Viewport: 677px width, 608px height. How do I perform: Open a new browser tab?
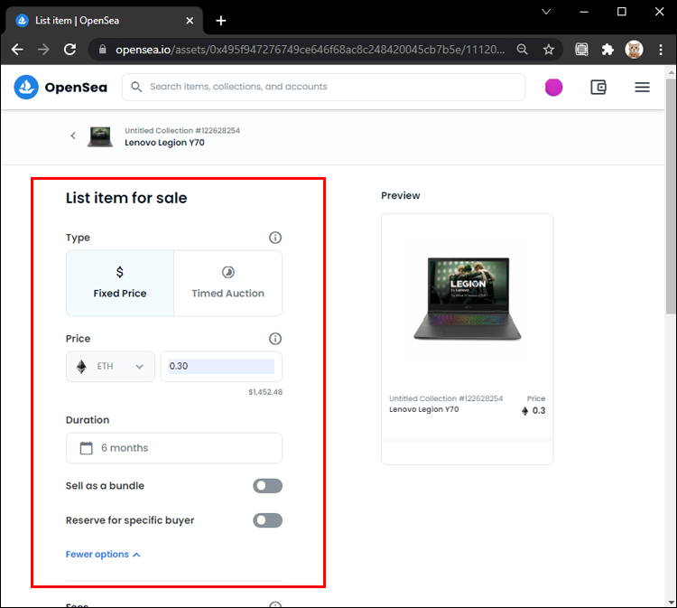pyautogui.click(x=220, y=20)
